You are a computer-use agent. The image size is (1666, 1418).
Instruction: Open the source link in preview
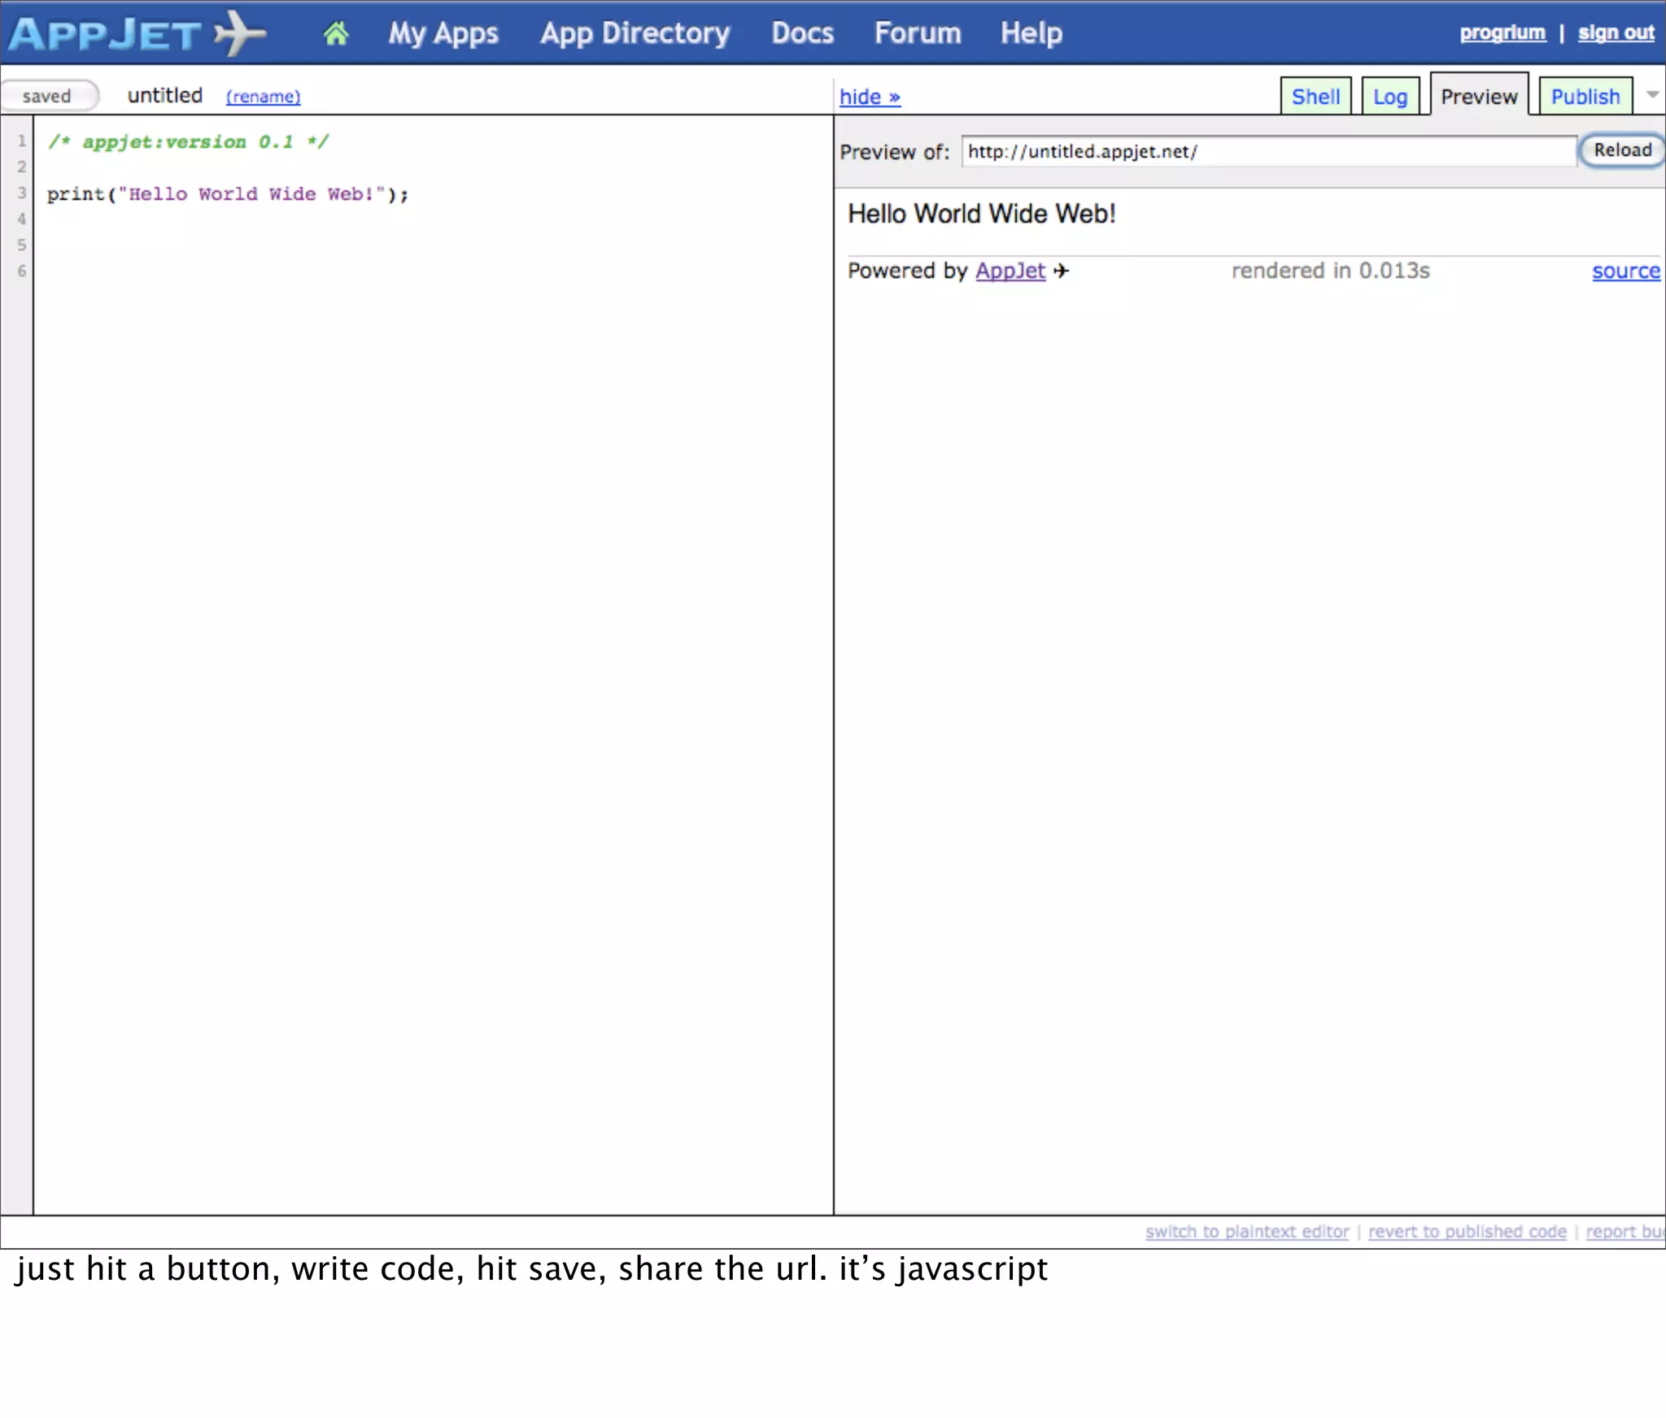click(x=1625, y=271)
